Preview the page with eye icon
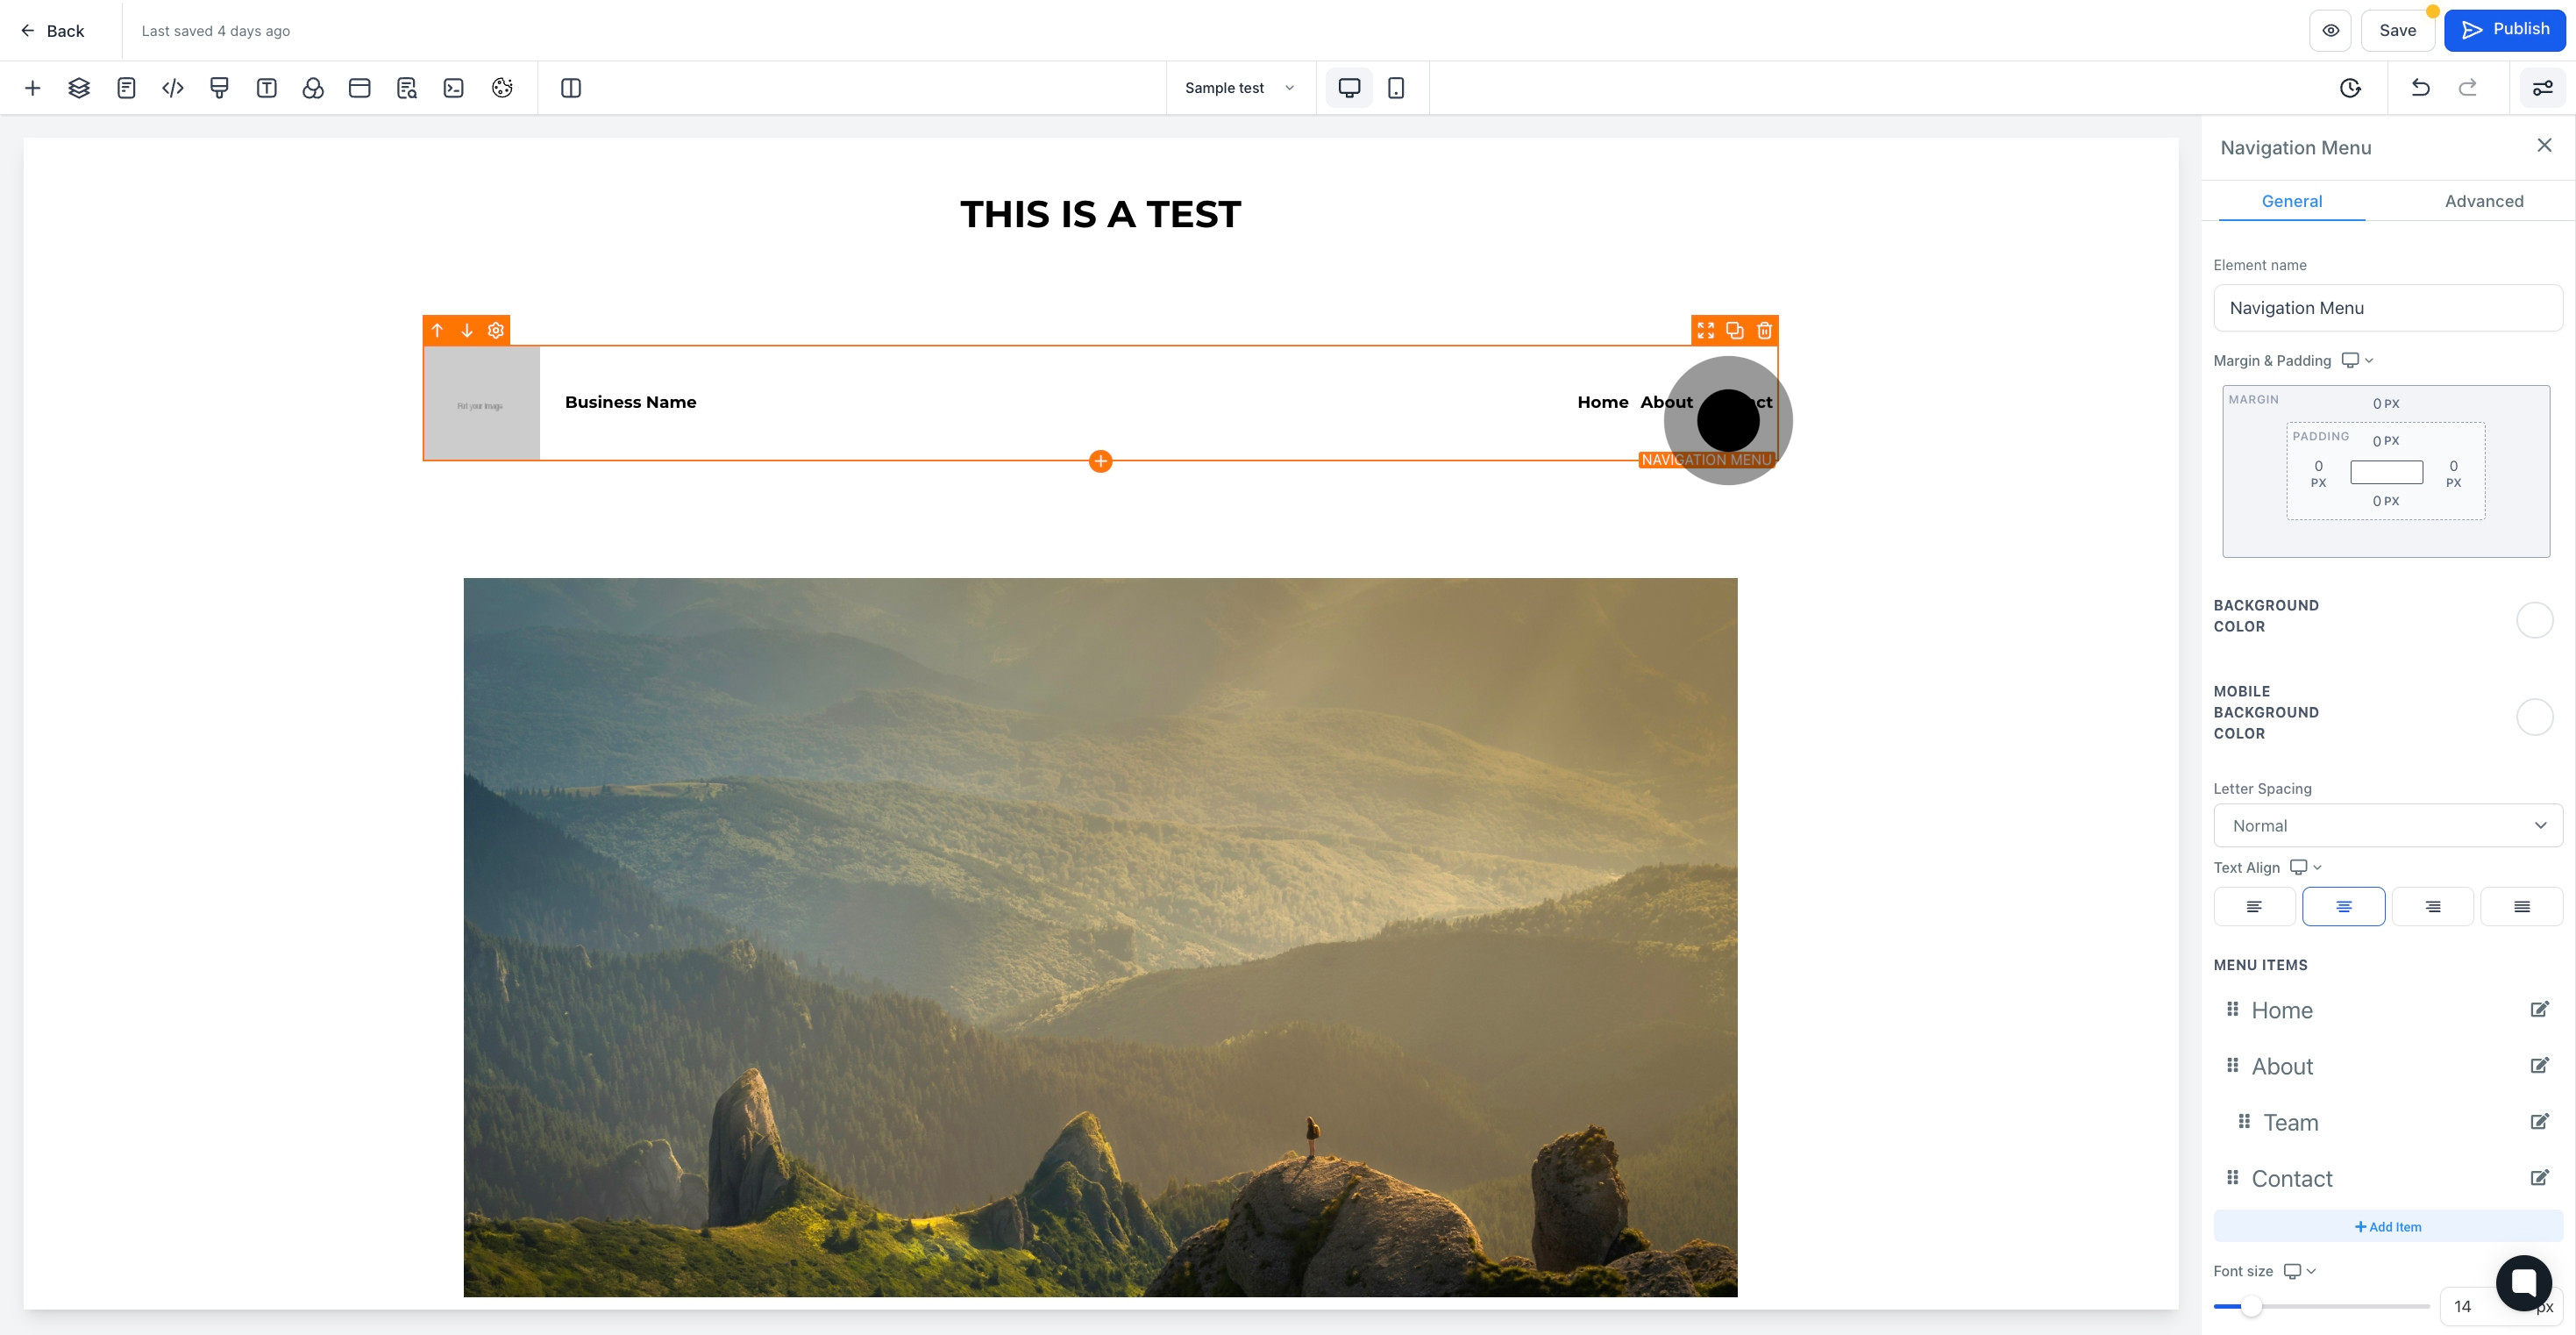 (x=2330, y=30)
